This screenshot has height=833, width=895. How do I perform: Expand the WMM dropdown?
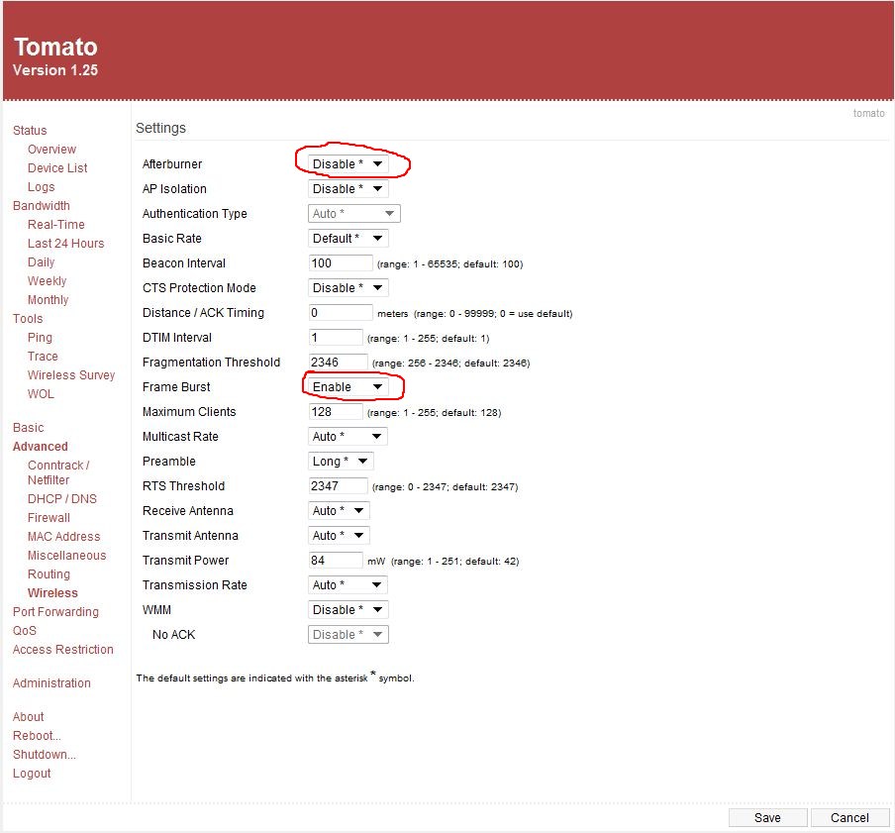pos(348,610)
